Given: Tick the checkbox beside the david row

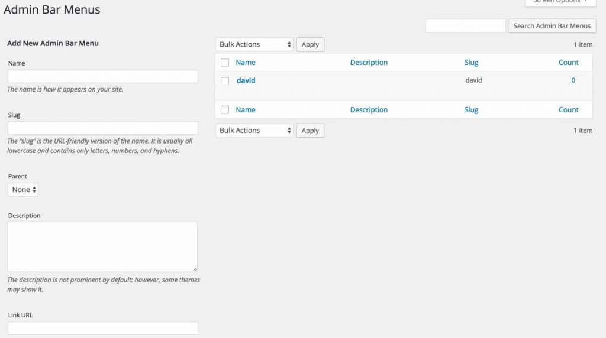Looking at the screenshot, I should [225, 81].
